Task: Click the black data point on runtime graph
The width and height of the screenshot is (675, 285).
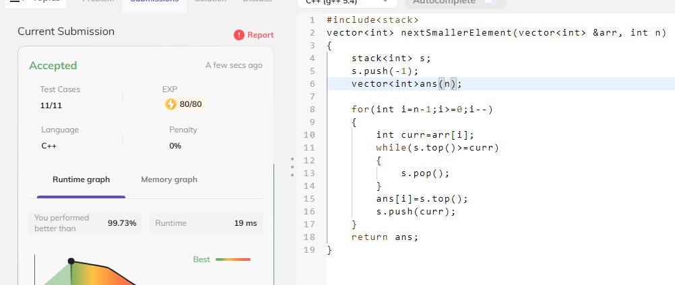Action: (x=71, y=261)
